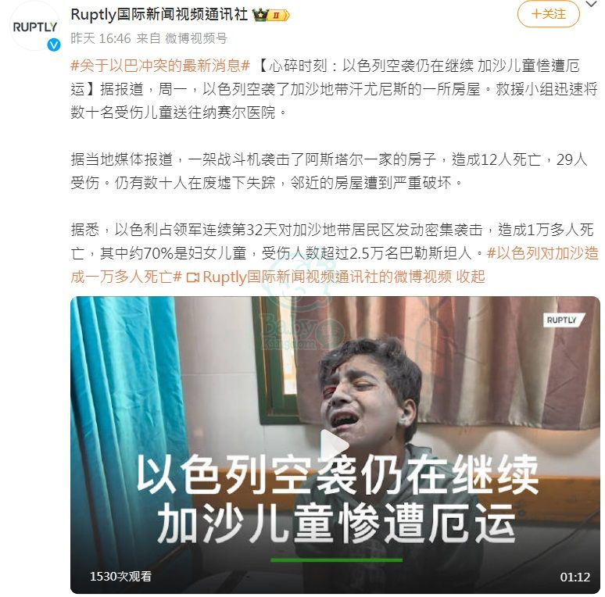Open Ruptly国际新闻视频通讯社 account name
Viewport: 605px width, 597px height.
(159, 14)
